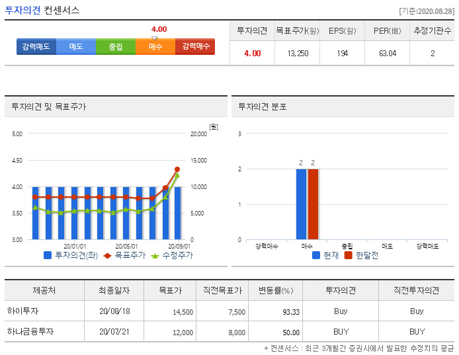459x355 pixels.
Task: Click the consensus footnote text at bottom
Action: [359, 348]
